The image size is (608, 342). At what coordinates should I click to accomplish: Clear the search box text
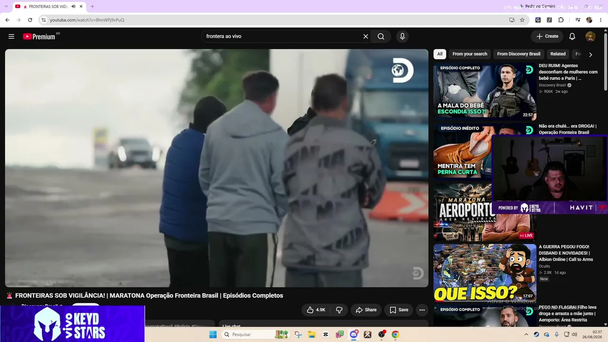(x=366, y=37)
